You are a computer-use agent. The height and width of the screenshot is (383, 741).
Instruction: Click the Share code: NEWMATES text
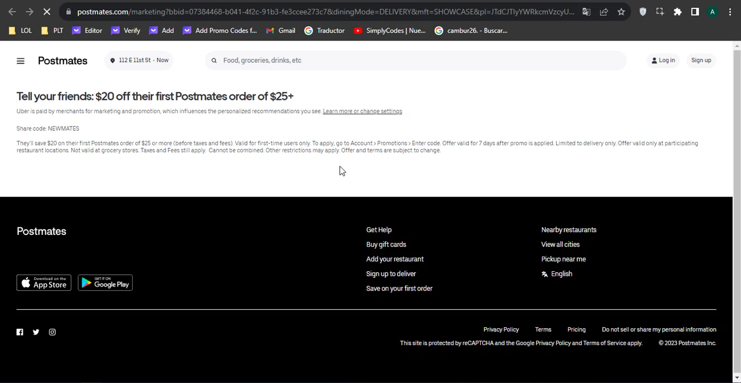pos(48,128)
